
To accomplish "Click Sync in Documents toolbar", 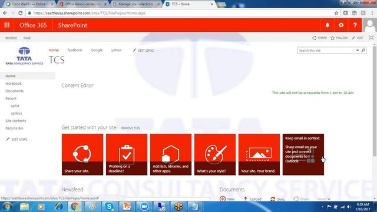I will [277, 199].
